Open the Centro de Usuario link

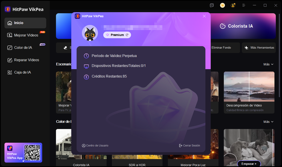[95, 146]
